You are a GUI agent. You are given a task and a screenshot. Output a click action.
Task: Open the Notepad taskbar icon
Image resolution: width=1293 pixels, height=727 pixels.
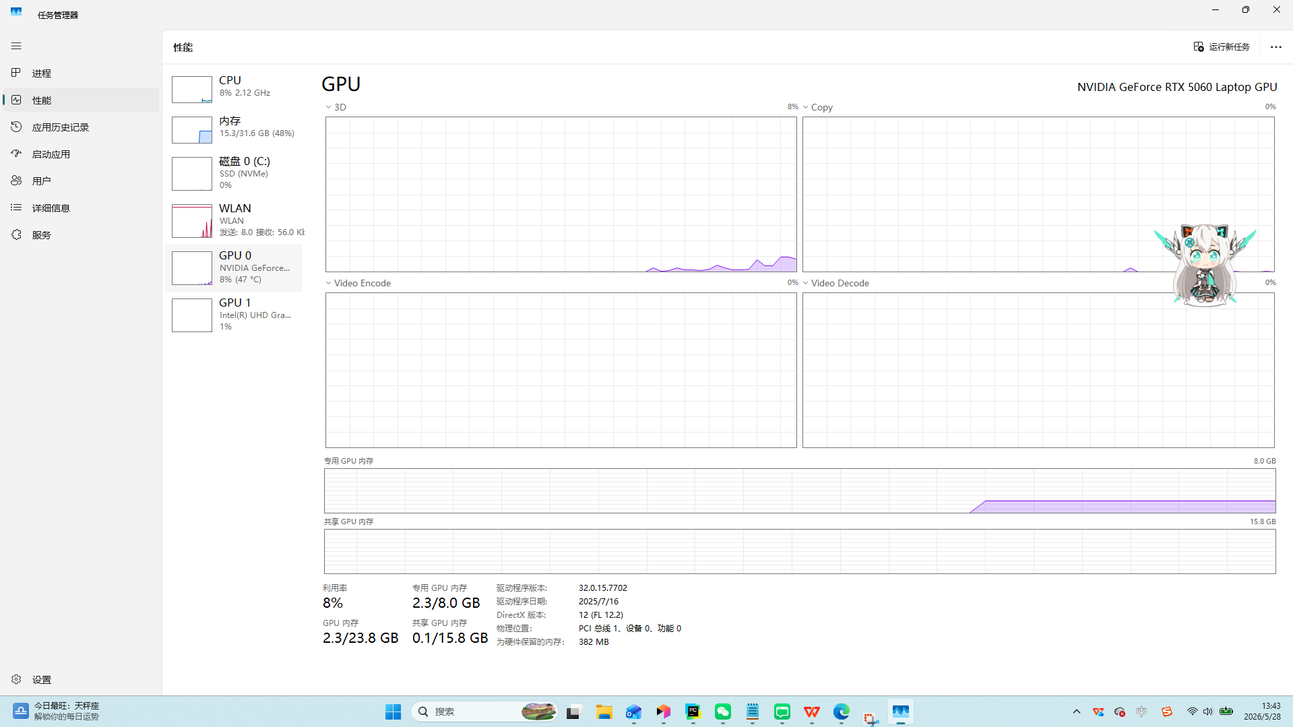753,712
